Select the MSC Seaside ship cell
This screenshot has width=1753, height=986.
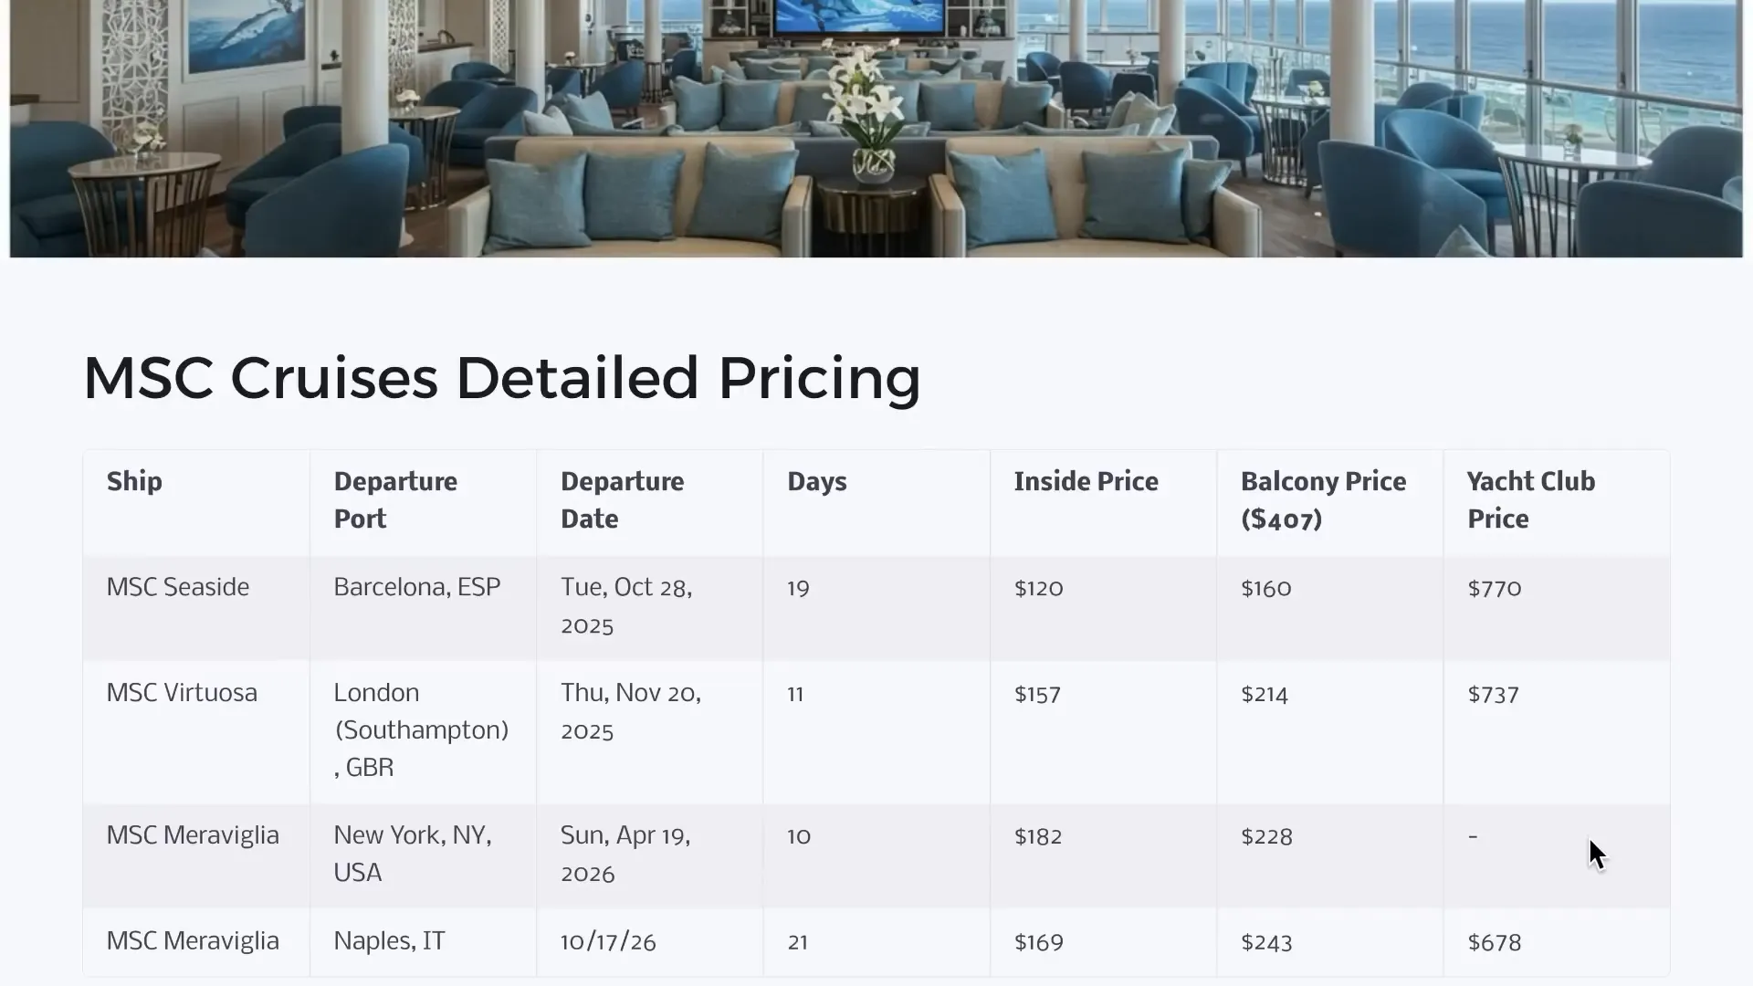tap(178, 587)
